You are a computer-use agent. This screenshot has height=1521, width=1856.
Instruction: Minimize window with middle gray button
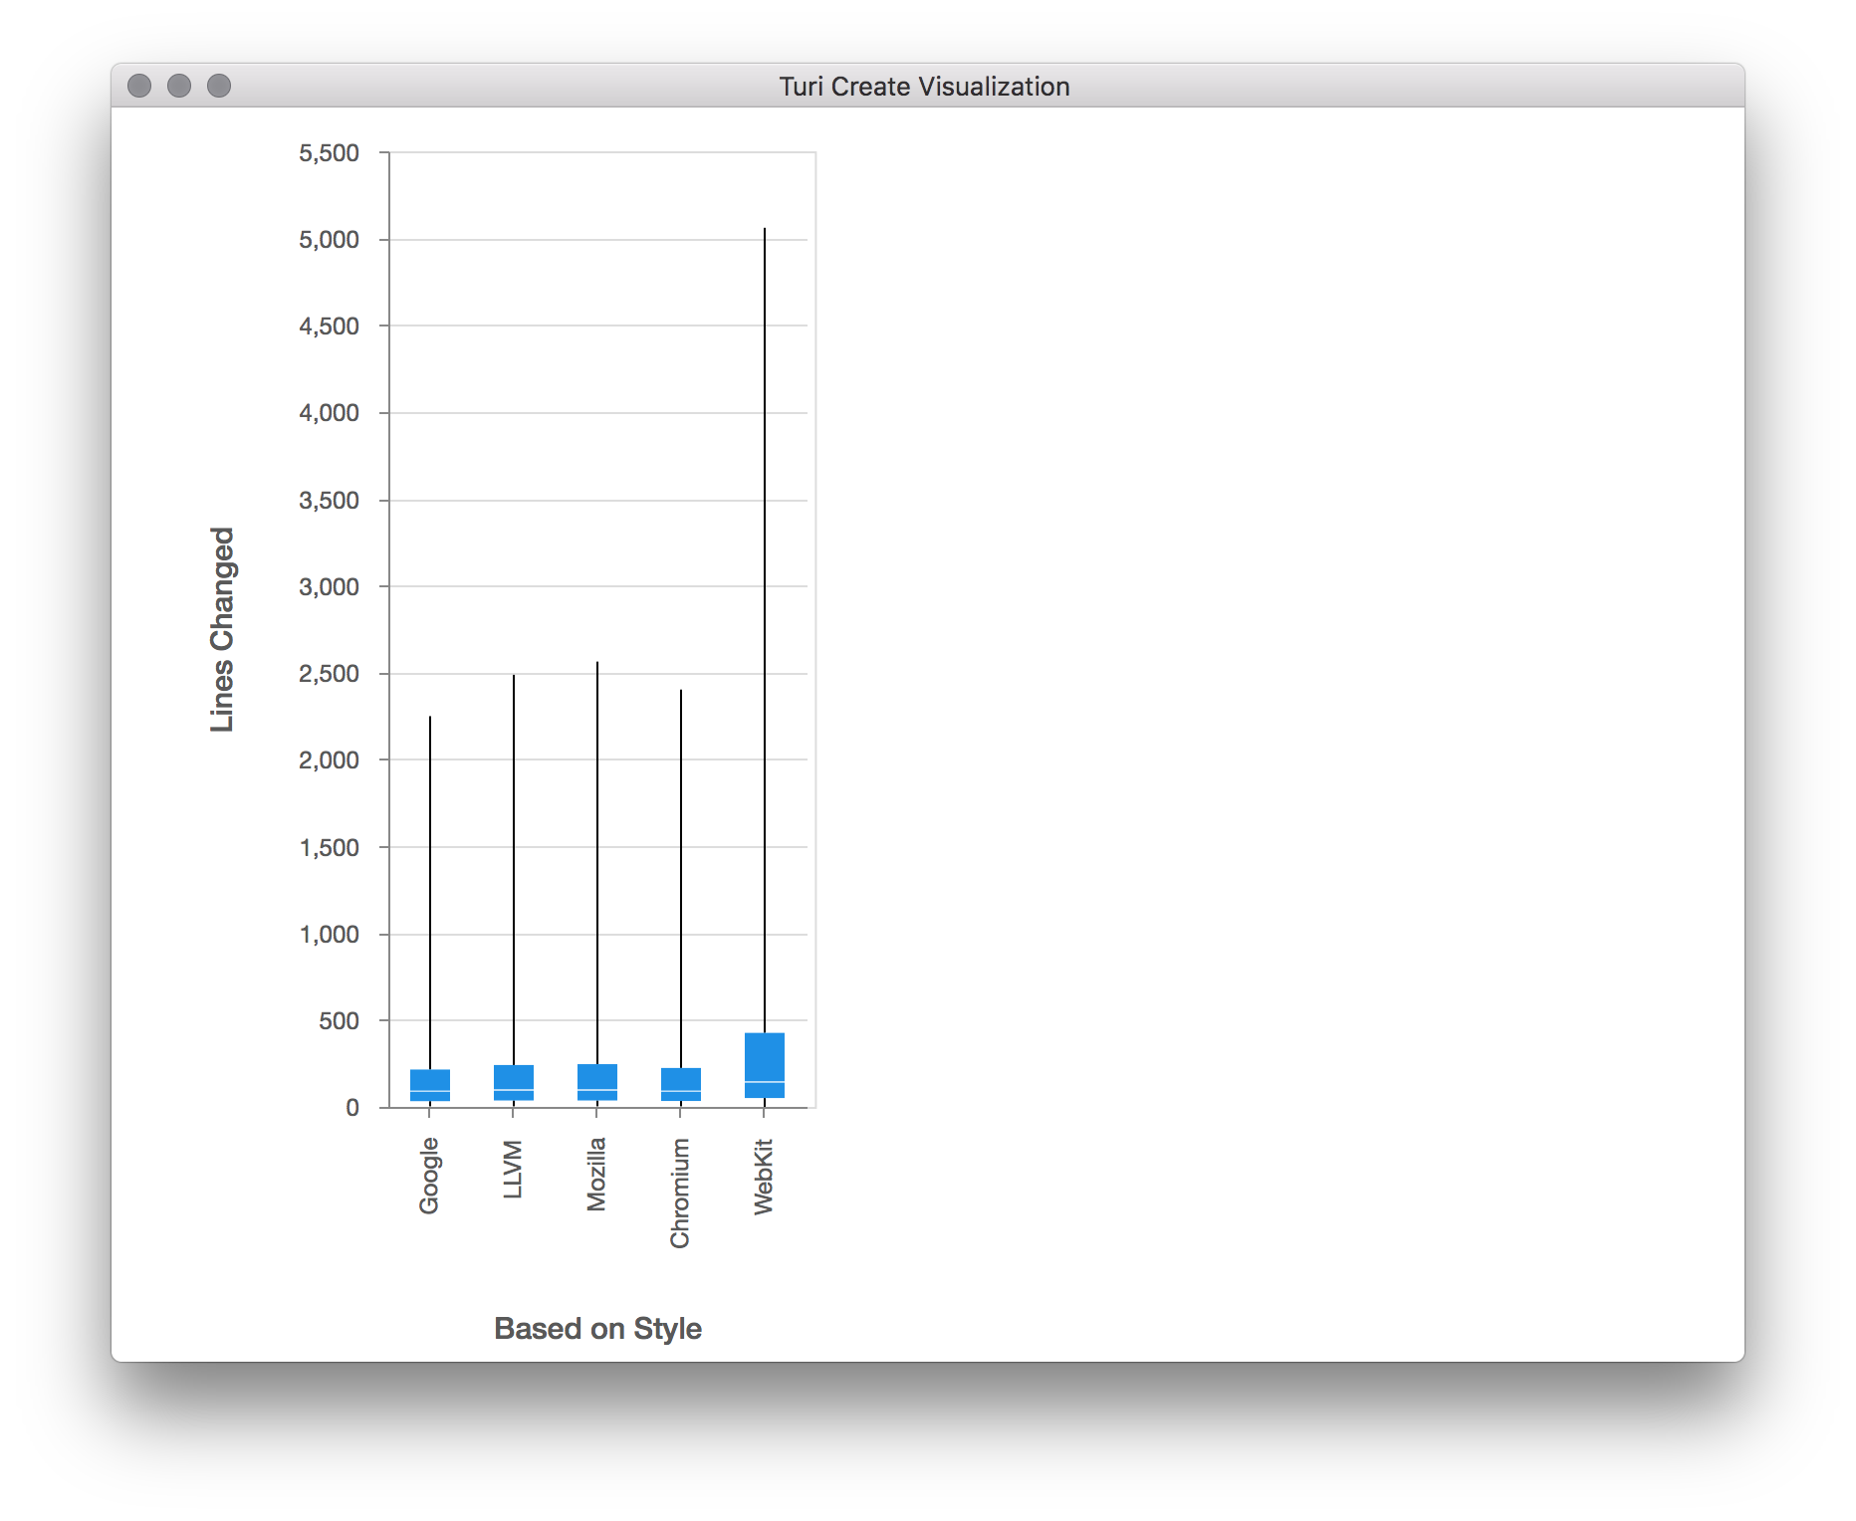[179, 87]
